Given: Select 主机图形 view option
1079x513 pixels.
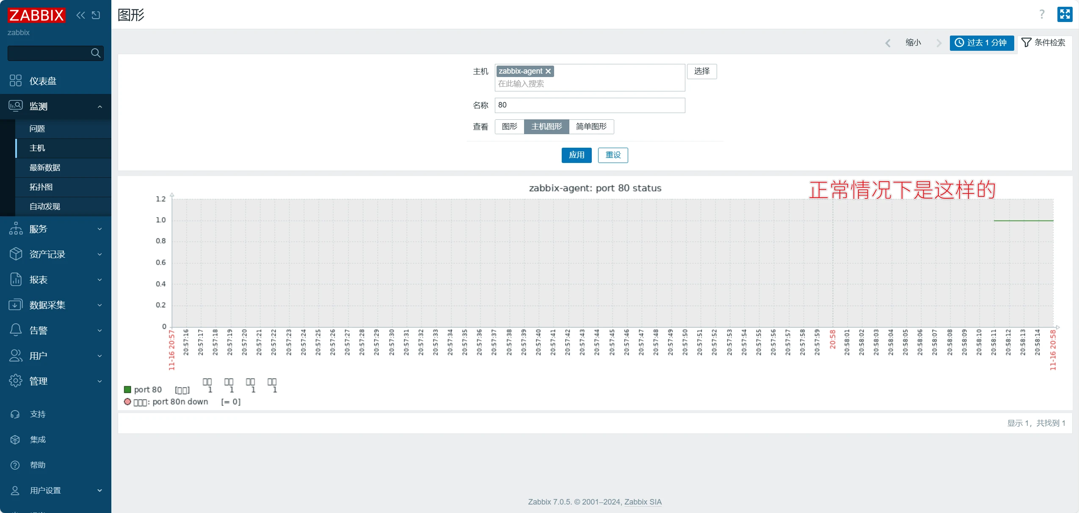Looking at the screenshot, I should pos(546,127).
